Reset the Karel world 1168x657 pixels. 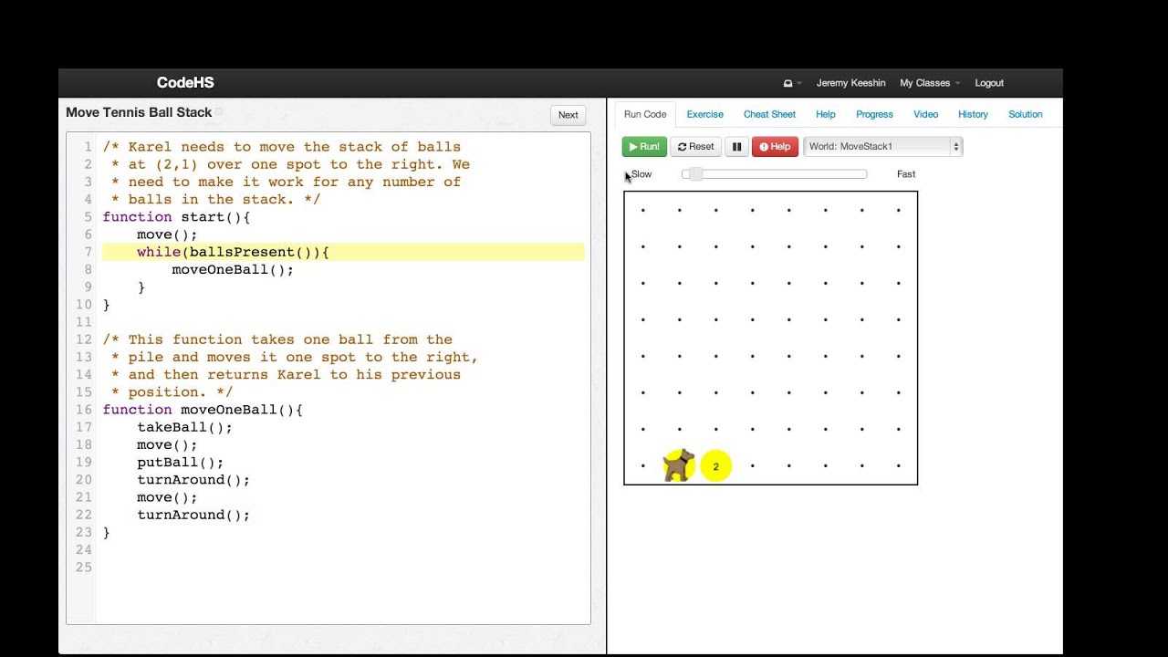[696, 146]
